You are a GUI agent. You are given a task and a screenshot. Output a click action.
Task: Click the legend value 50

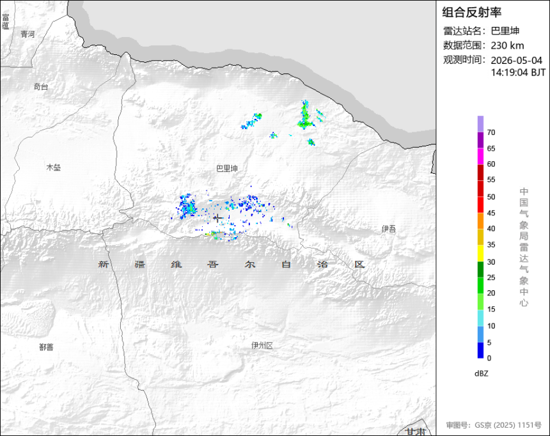pos(491,197)
